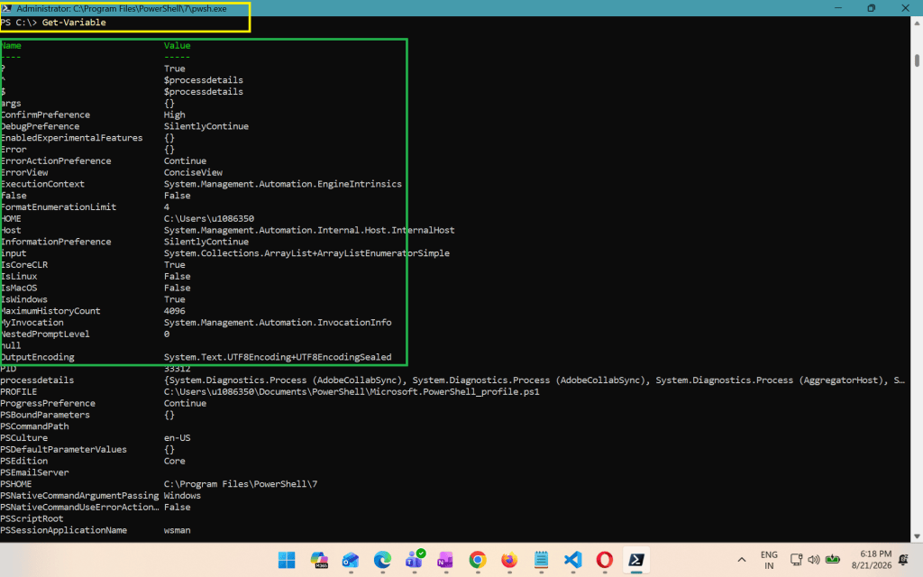This screenshot has height=577, width=923.
Task: Click the PSEmailServer variable name
Action: click(x=35, y=472)
